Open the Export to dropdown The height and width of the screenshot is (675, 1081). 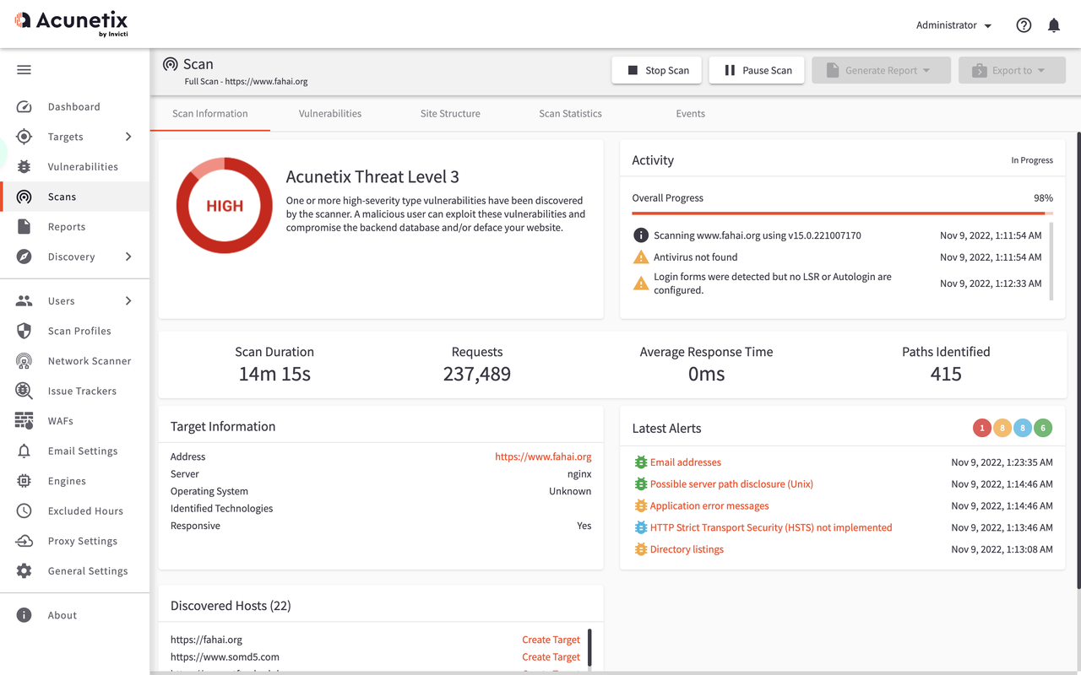[x=1012, y=70]
